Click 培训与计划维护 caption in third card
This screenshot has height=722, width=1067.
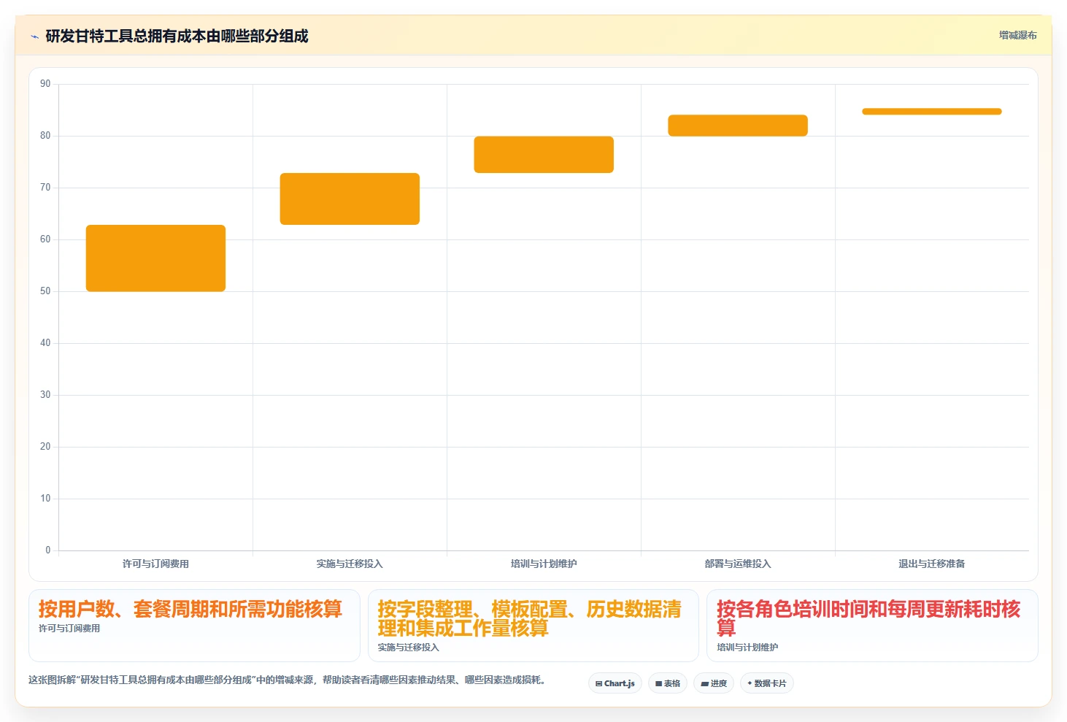click(x=747, y=647)
